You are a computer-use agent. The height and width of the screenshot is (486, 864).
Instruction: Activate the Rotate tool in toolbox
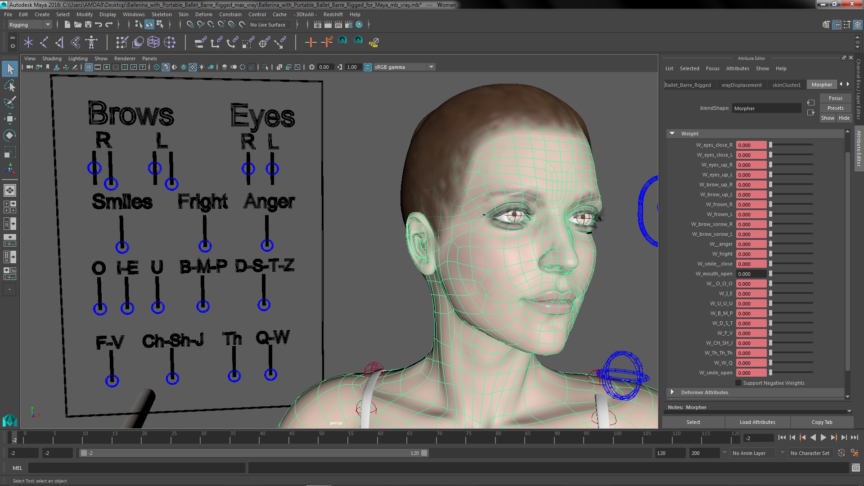[x=10, y=135]
